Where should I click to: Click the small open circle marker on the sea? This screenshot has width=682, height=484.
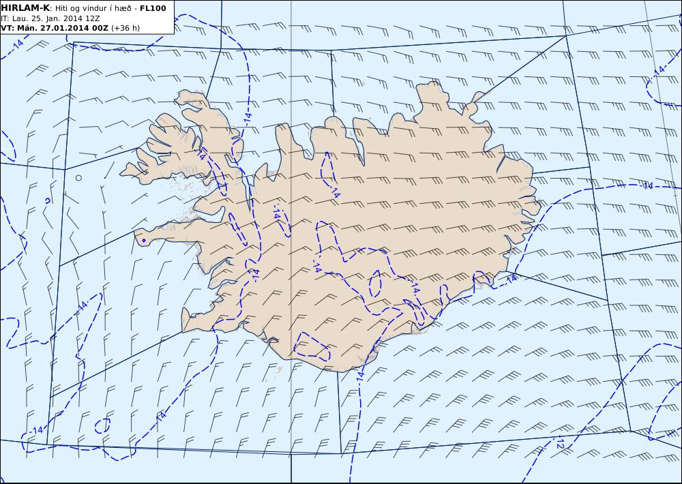tap(78, 178)
